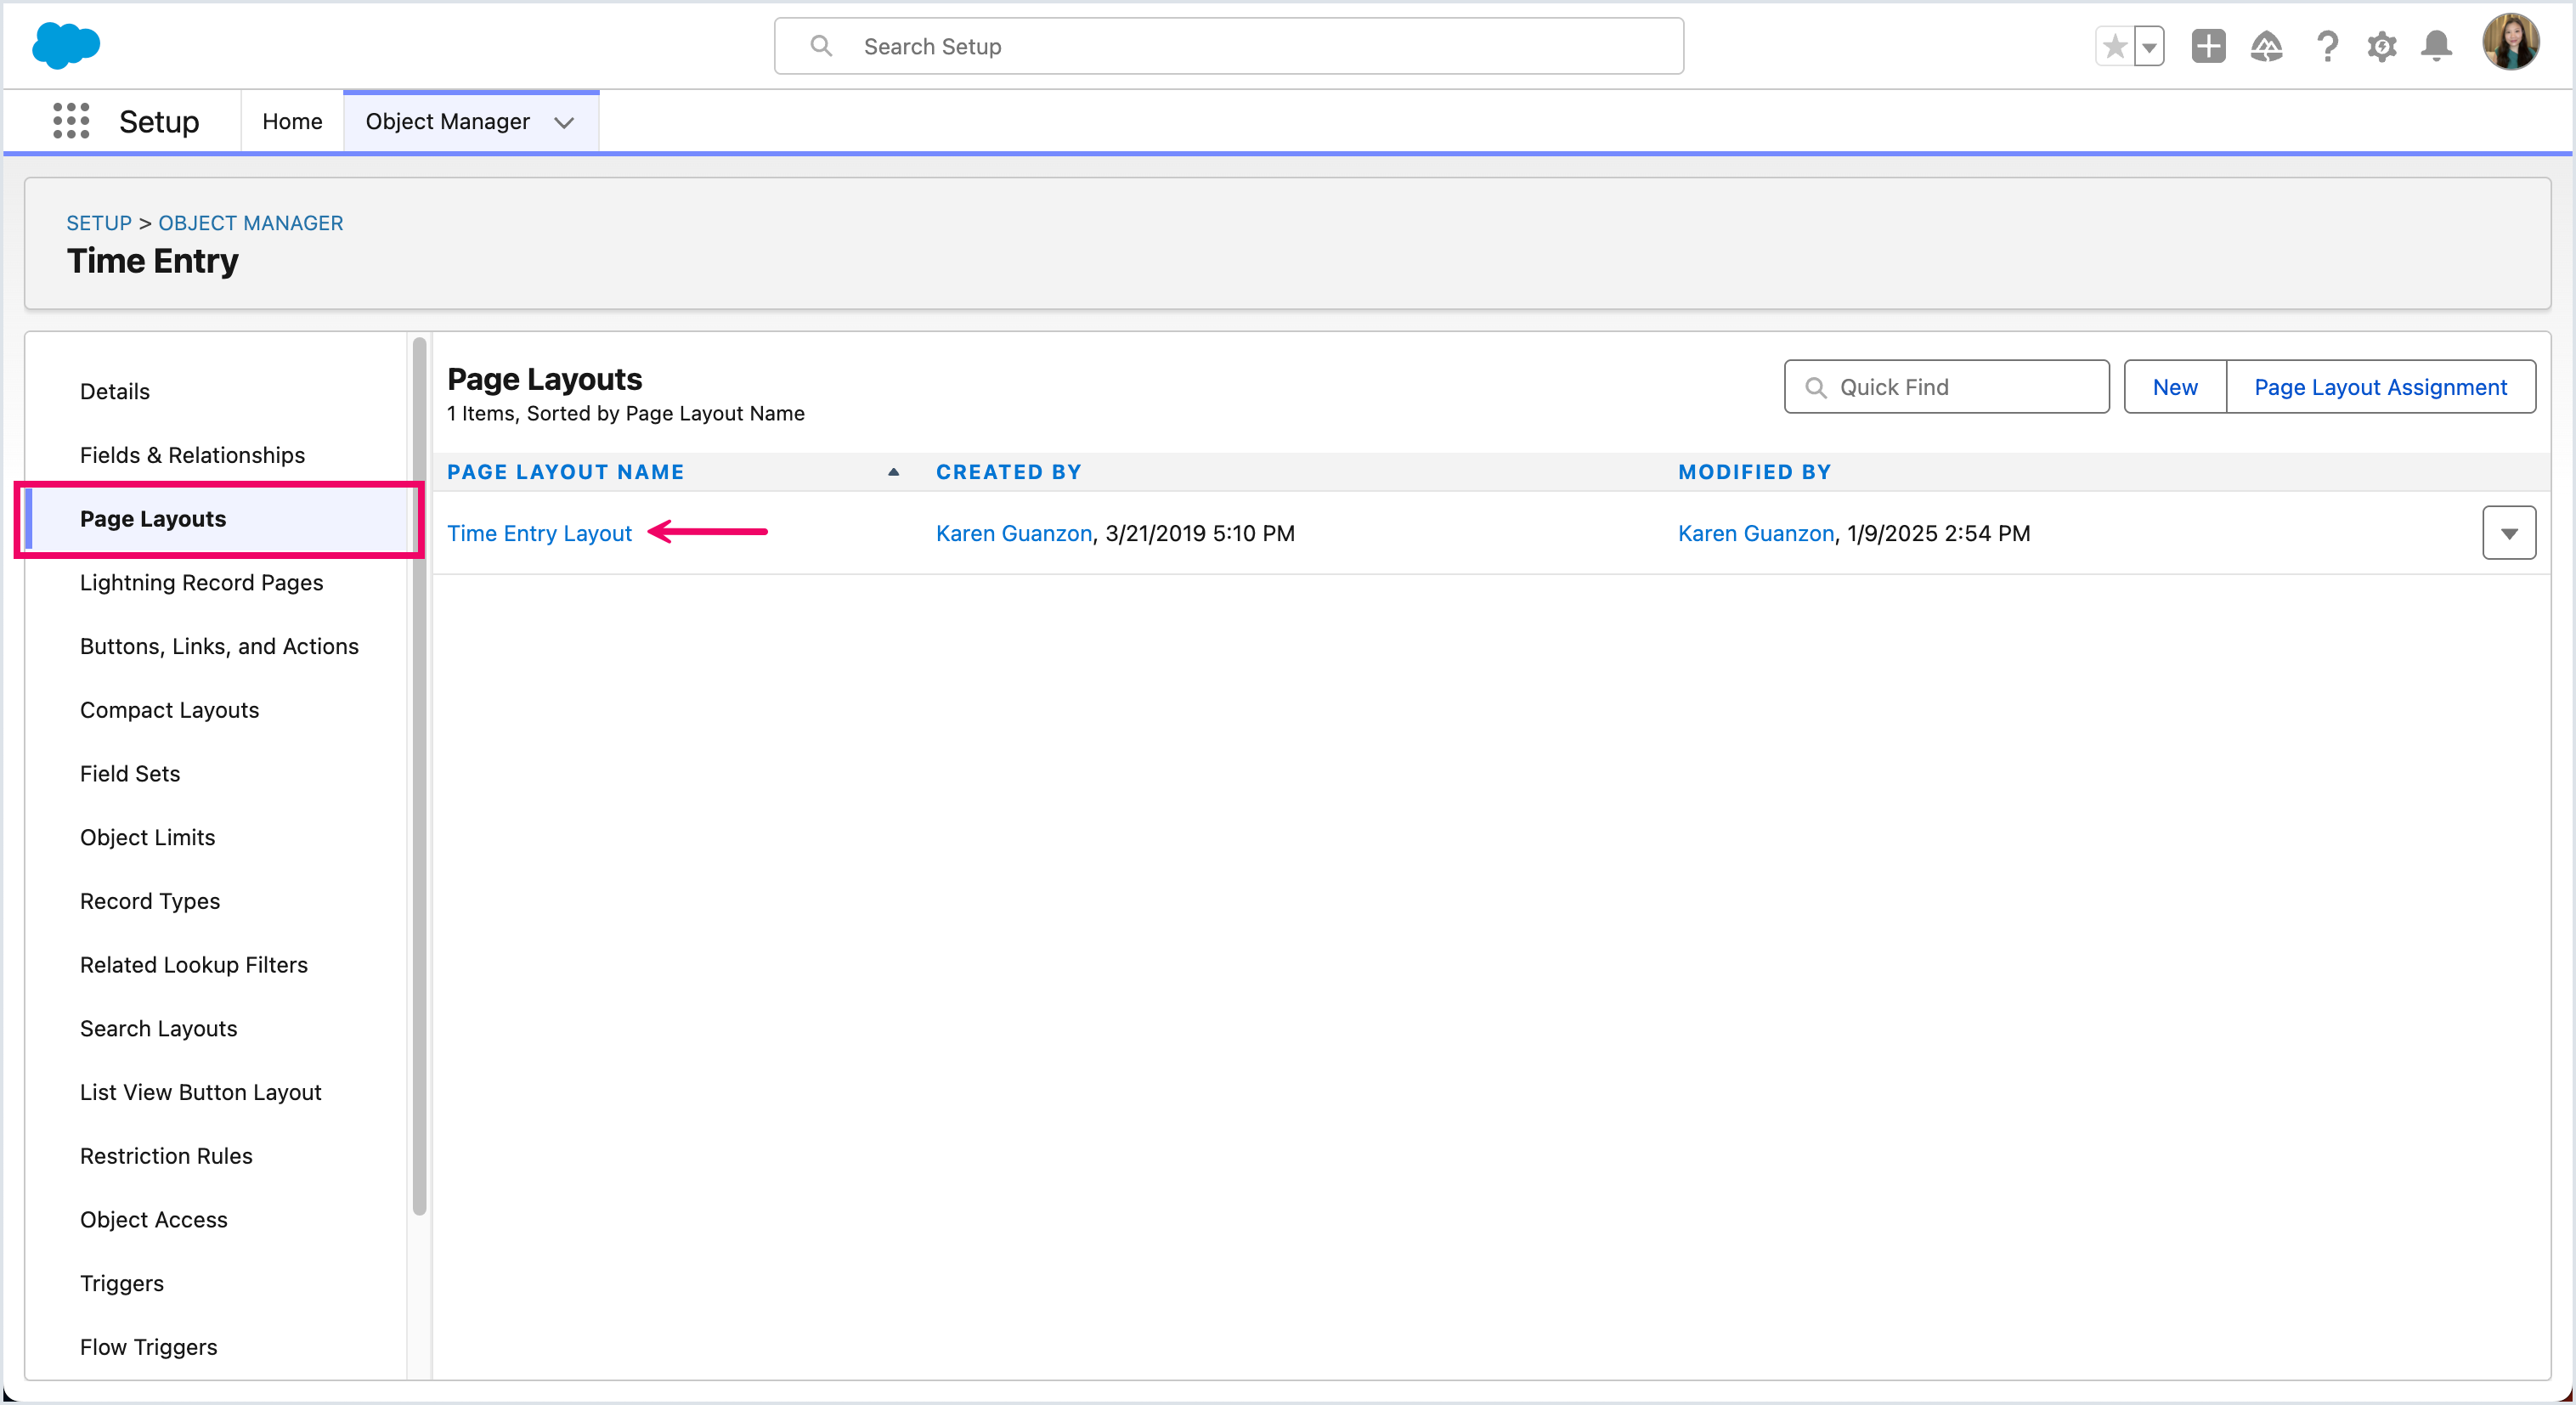Click the Quick Find magnifier icon
The height and width of the screenshot is (1405, 2576).
(1815, 388)
